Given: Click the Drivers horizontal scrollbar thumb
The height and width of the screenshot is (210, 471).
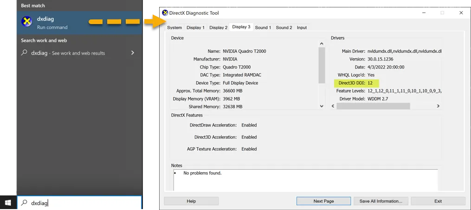Looking at the screenshot, I should [x=373, y=106].
